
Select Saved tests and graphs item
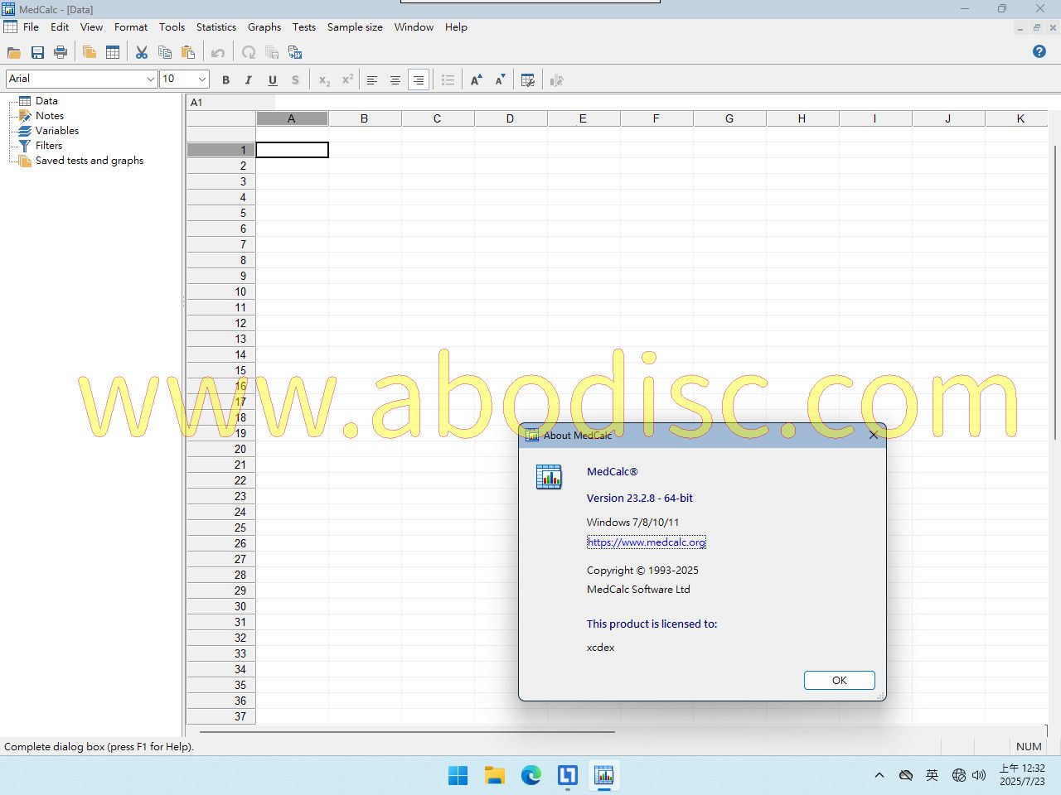point(90,161)
